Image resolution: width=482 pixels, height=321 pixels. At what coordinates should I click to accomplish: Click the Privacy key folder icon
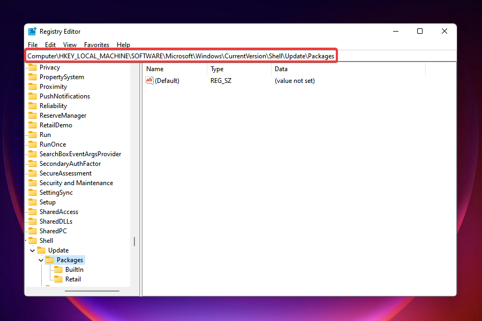point(33,67)
